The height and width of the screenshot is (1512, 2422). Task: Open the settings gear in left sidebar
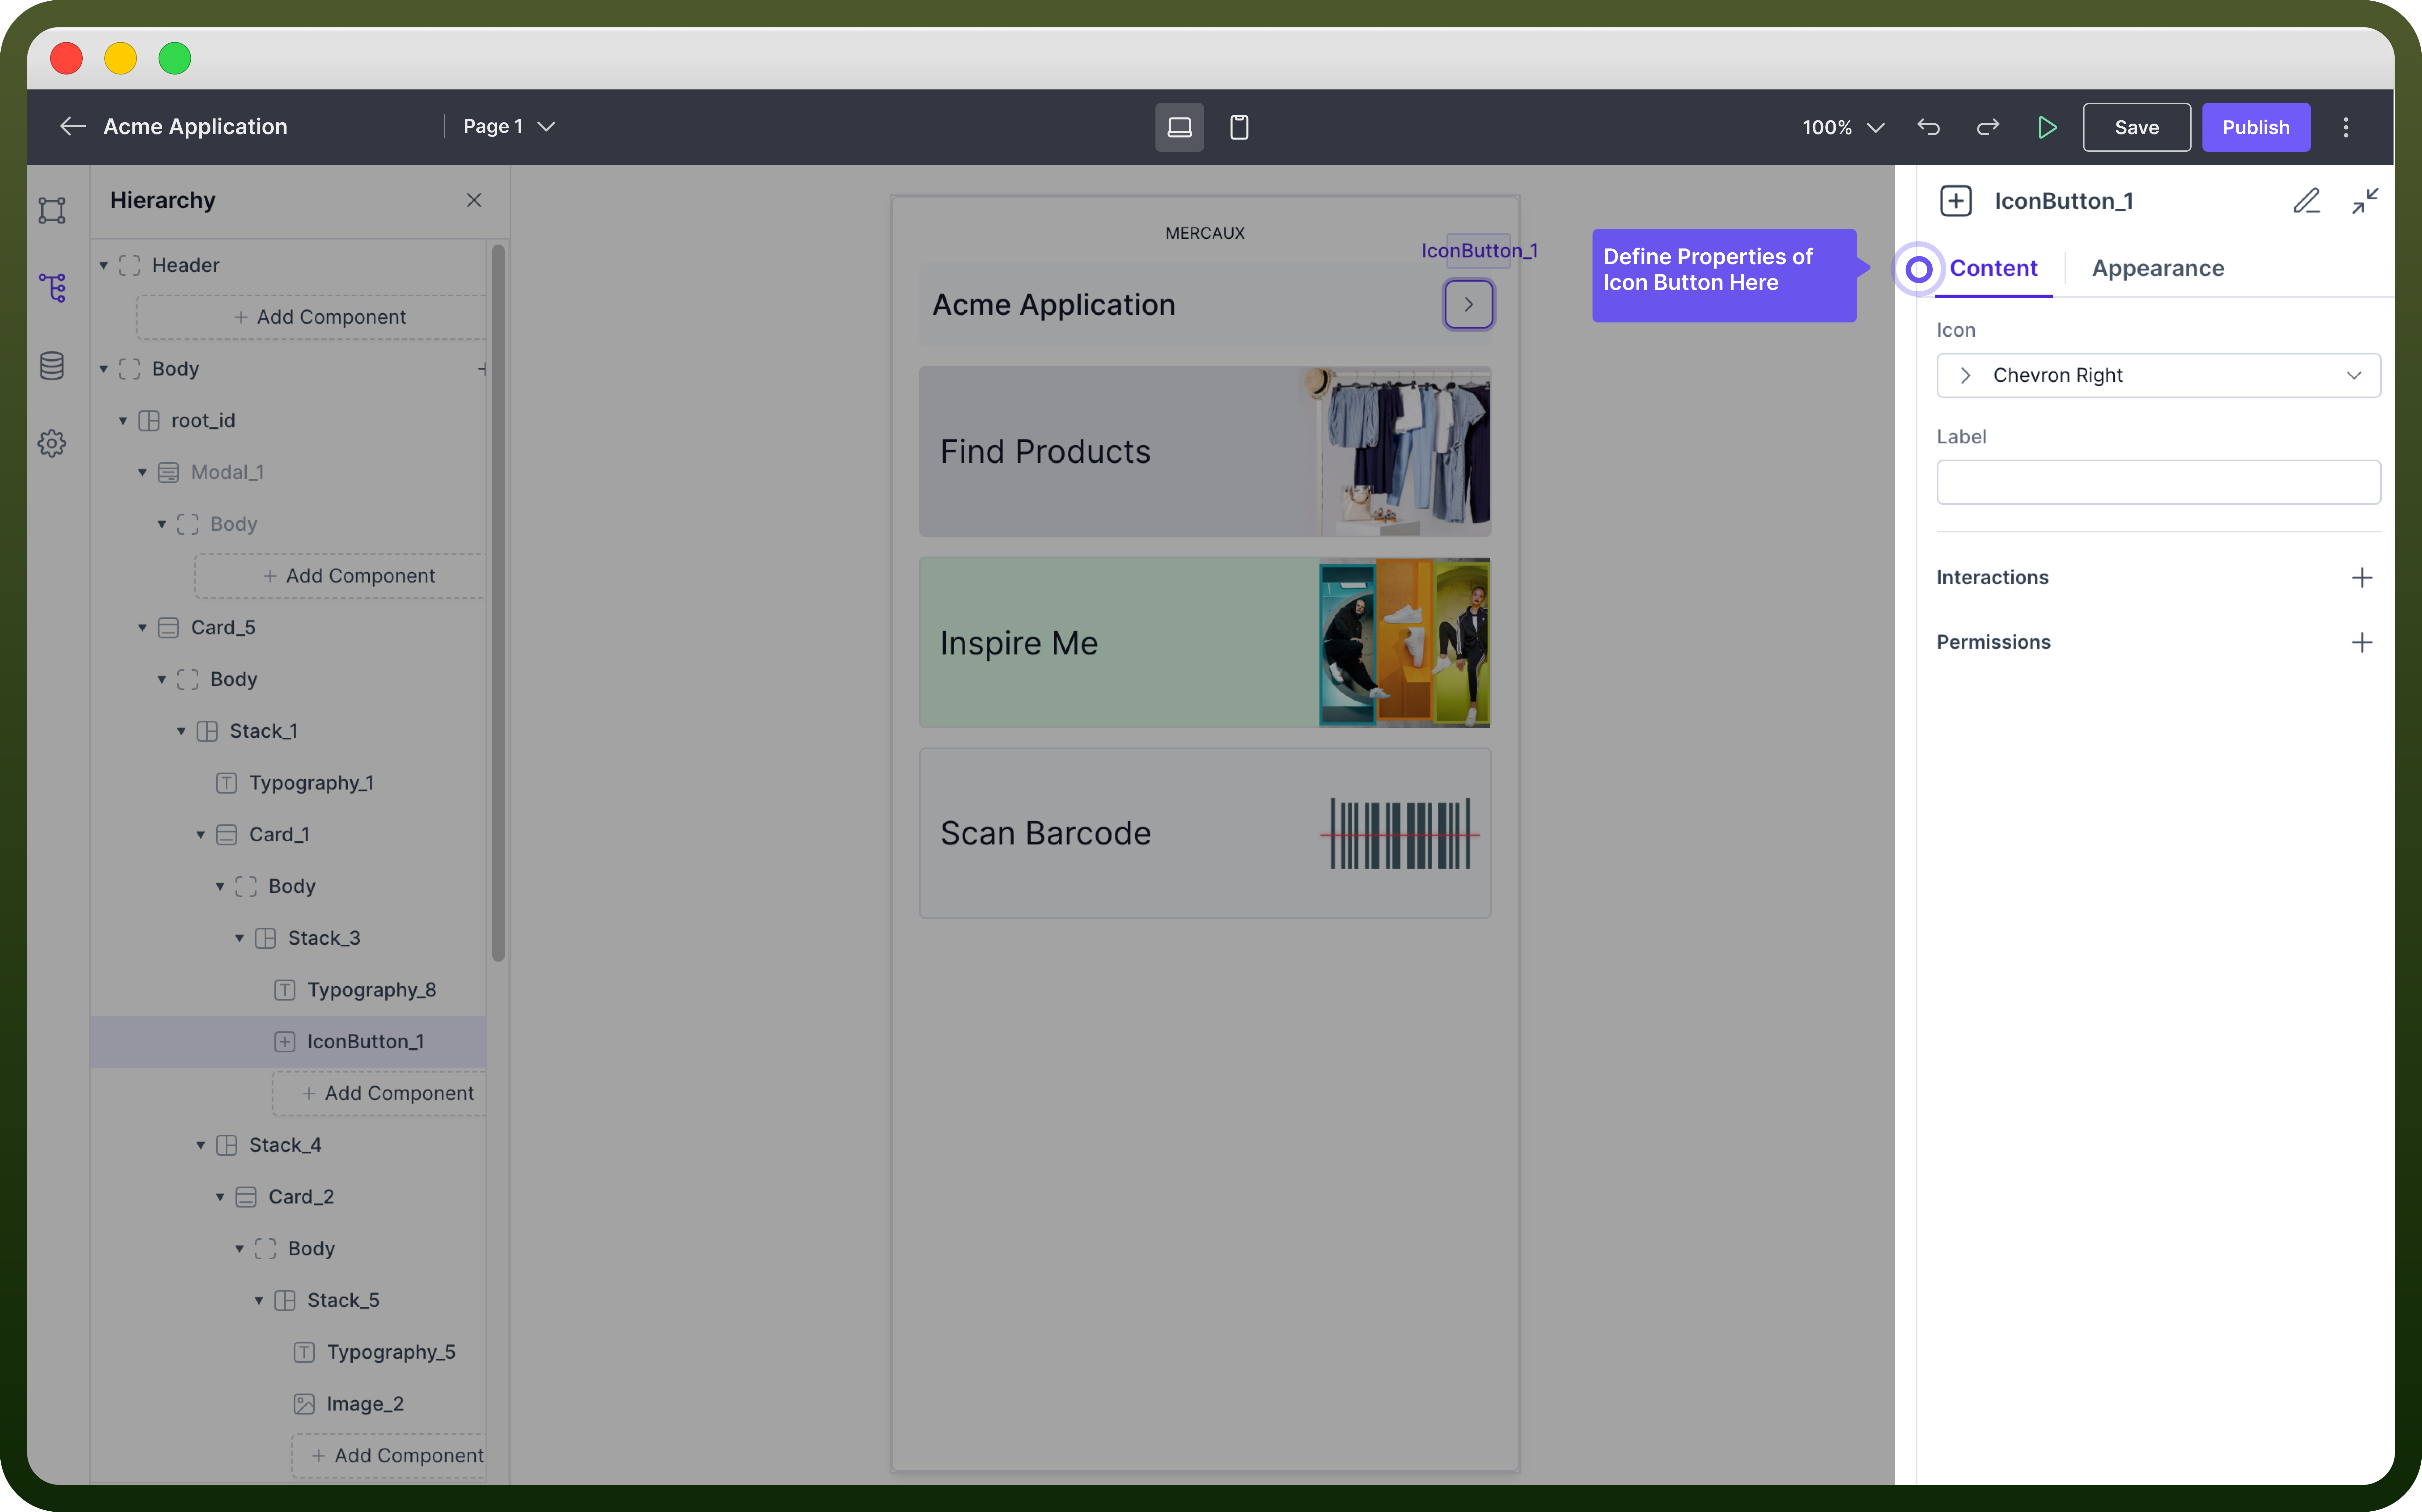click(x=52, y=443)
